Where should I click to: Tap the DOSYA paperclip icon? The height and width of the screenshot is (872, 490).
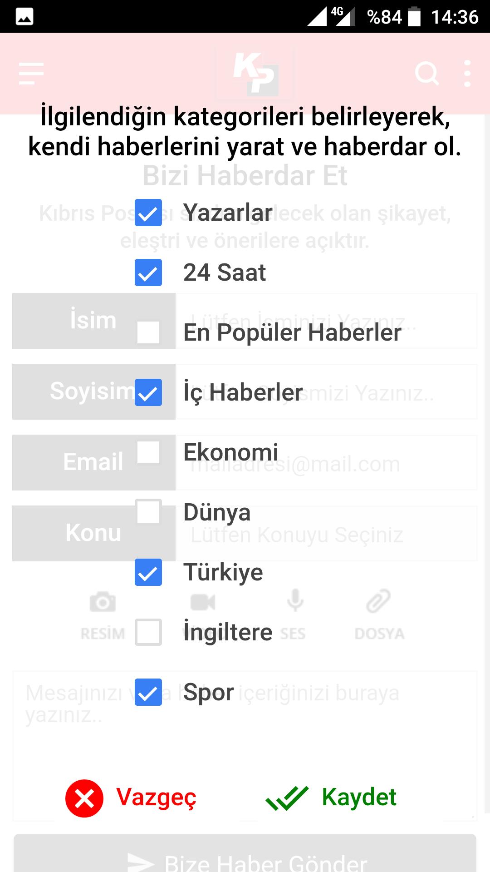pos(378,601)
